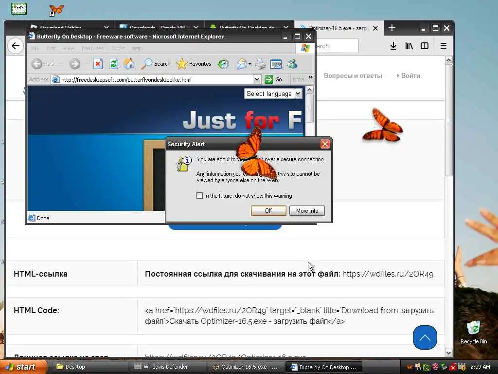Check 'In the future, do not show this warning'
This screenshot has height=374, width=498.
tap(199, 196)
